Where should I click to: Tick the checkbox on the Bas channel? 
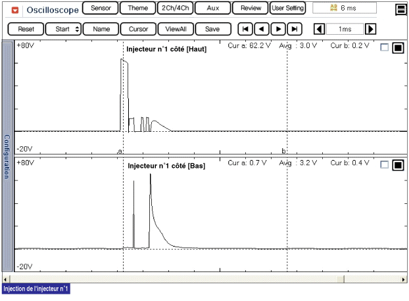[385, 165]
